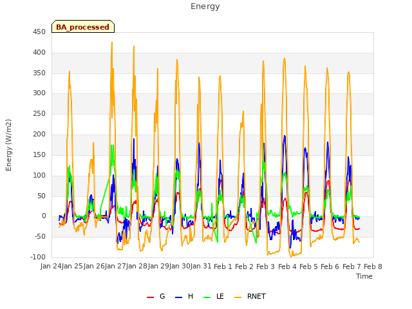Select the LE legend label

tap(220, 296)
